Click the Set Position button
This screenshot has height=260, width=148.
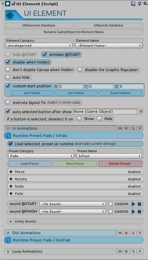76,93
